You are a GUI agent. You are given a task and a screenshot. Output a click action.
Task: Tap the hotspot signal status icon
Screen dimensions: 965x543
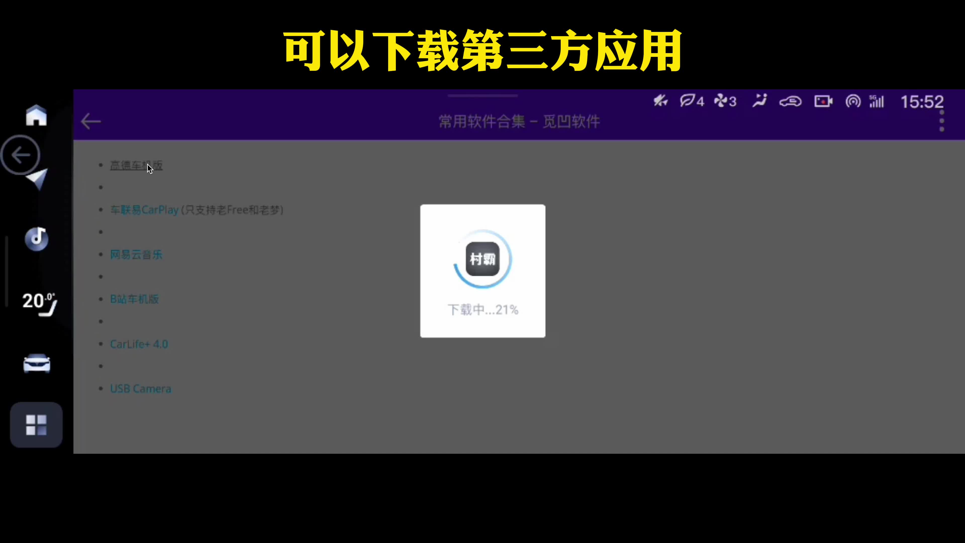[853, 101]
